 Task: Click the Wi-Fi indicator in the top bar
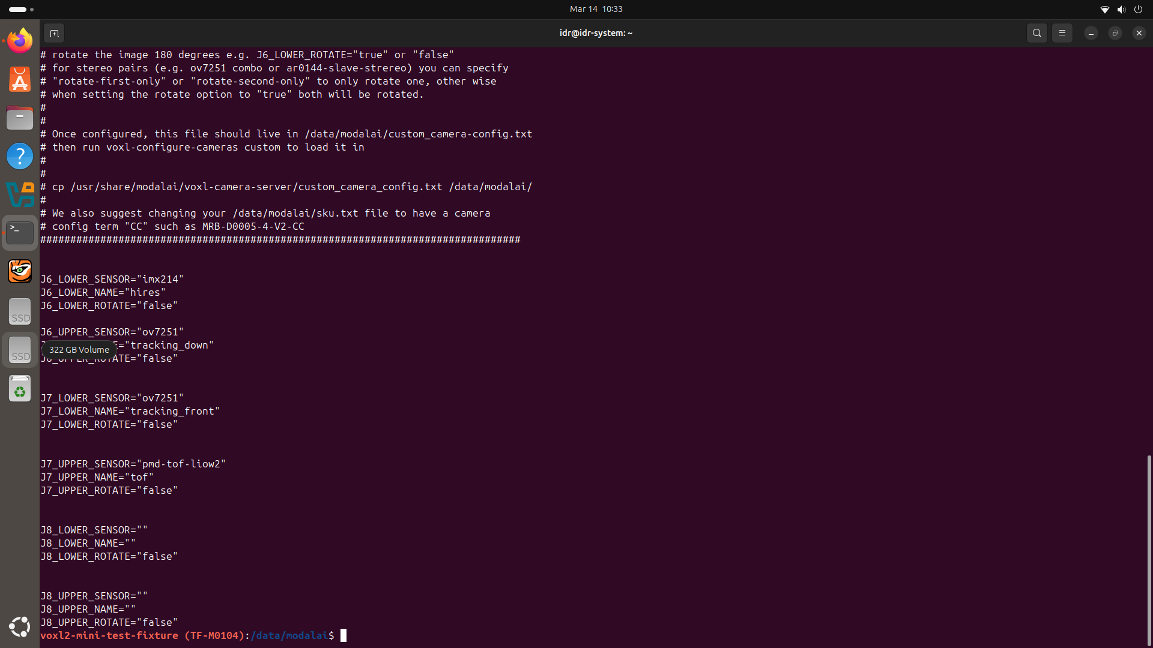(x=1105, y=9)
